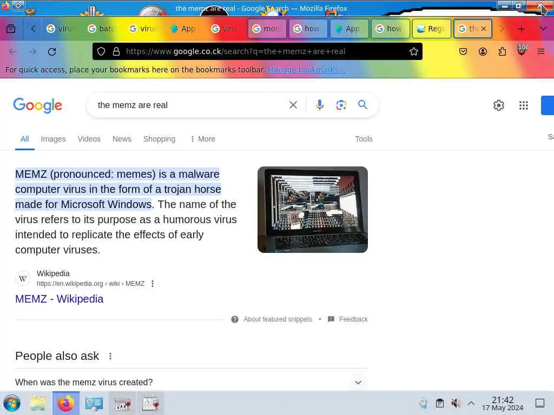The width and height of the screenshot is (554, 415).
Task: Open Firefox account menu
Action: (483, 51)
